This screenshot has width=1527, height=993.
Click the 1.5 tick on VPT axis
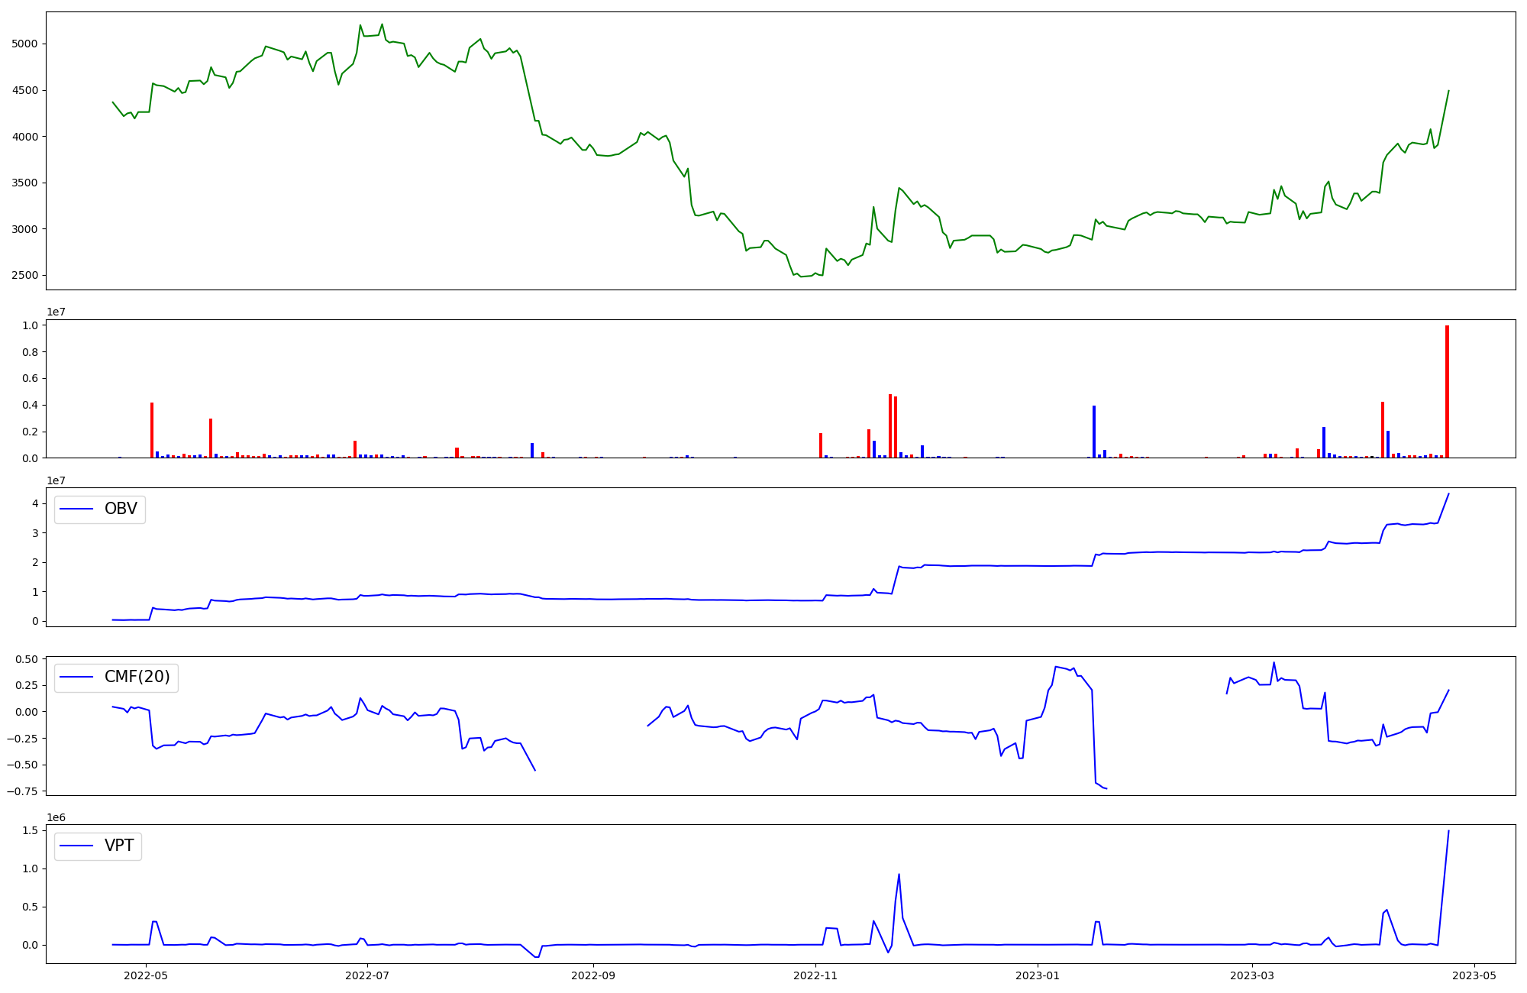pyautogui.click(x=31, y=830)
